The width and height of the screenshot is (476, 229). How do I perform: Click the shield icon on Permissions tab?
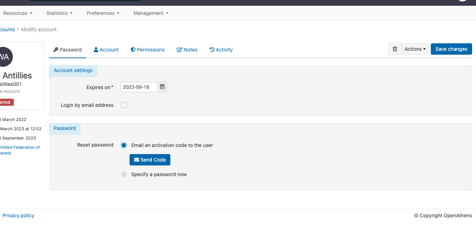coord(133,50)
